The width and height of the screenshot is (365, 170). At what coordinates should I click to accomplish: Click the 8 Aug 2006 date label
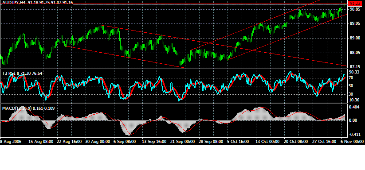(x=11, y=141)
